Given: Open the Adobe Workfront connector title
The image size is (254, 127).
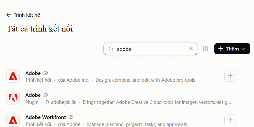Looking at the screenshot, I should point(46,117).
